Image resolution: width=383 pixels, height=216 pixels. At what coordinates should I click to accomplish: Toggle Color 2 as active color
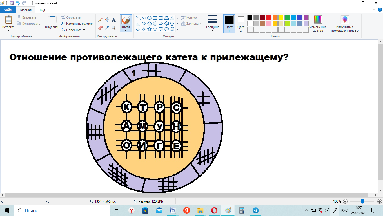coord(241,24)
